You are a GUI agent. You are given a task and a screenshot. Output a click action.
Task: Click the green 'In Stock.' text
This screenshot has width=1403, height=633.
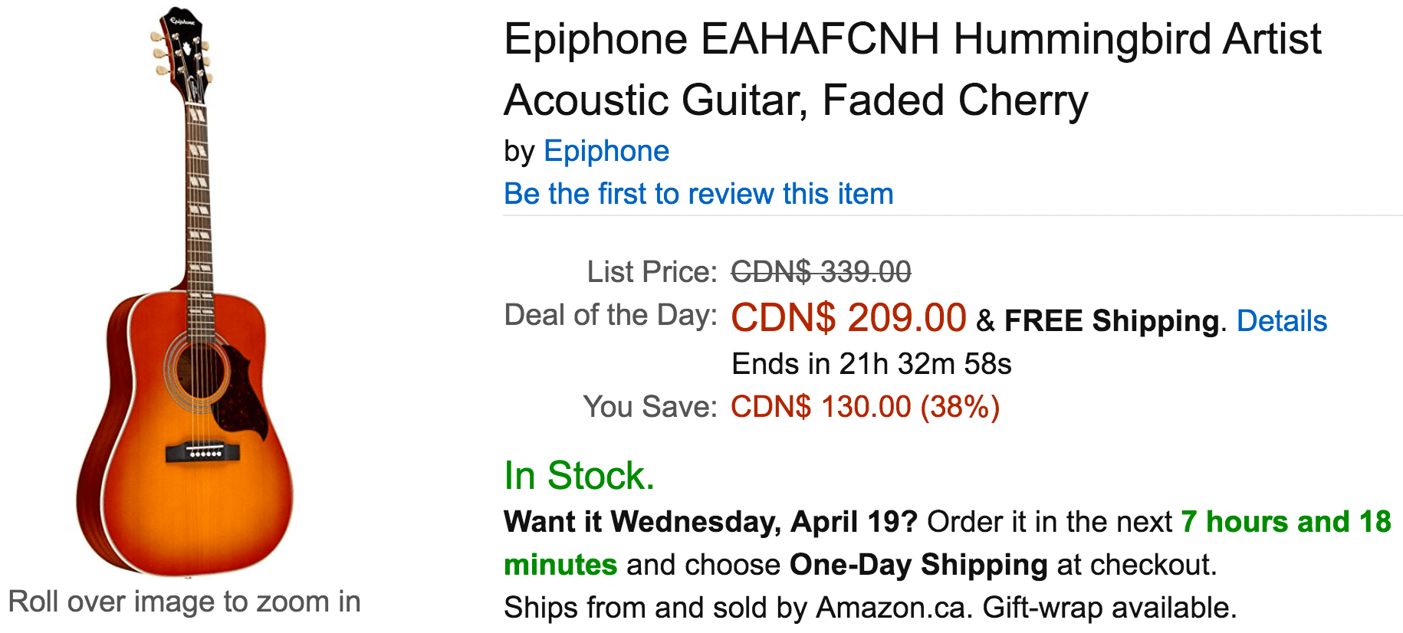click(579, 475)
